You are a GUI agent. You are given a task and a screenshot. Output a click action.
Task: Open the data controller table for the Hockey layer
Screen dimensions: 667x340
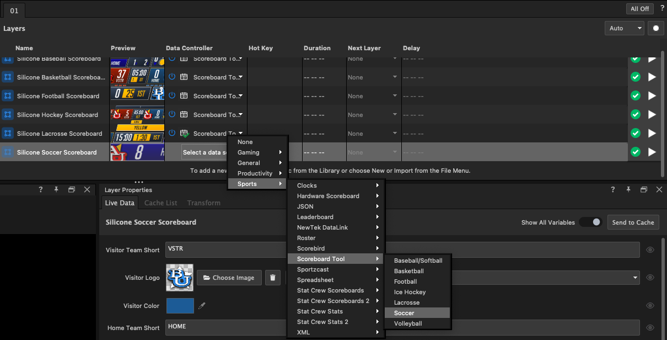[x=184, y=115]
